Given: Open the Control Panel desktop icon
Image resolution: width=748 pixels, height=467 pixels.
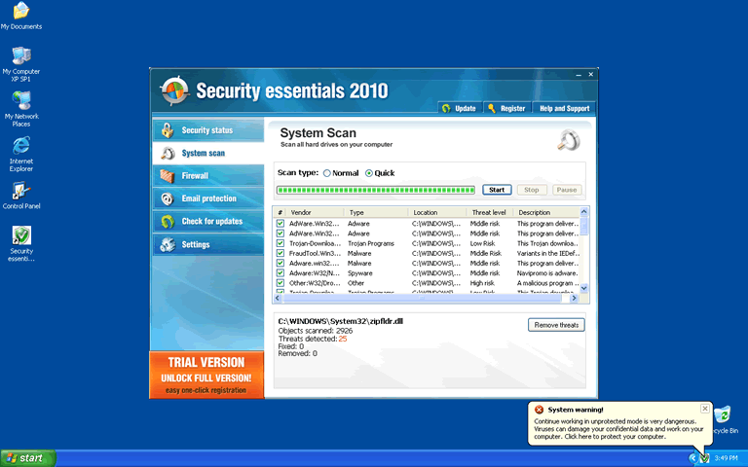Looking at the screenshot, I should pyautogui.click(x=21, y=191).
